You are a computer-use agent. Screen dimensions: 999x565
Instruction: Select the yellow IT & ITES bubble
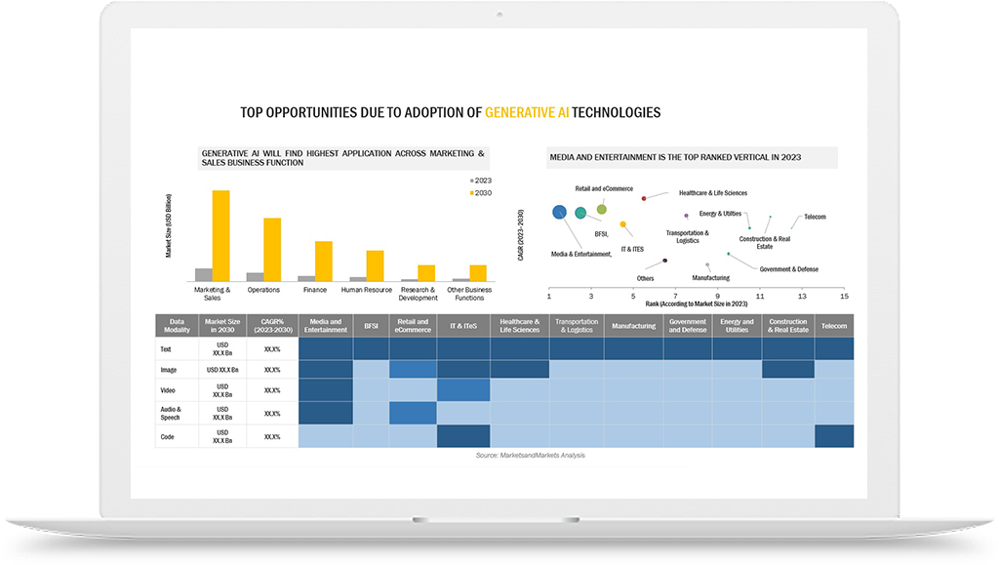pos(623,224)
